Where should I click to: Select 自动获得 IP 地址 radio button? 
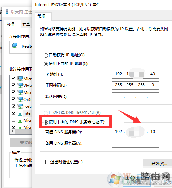(x=46, y=55)
